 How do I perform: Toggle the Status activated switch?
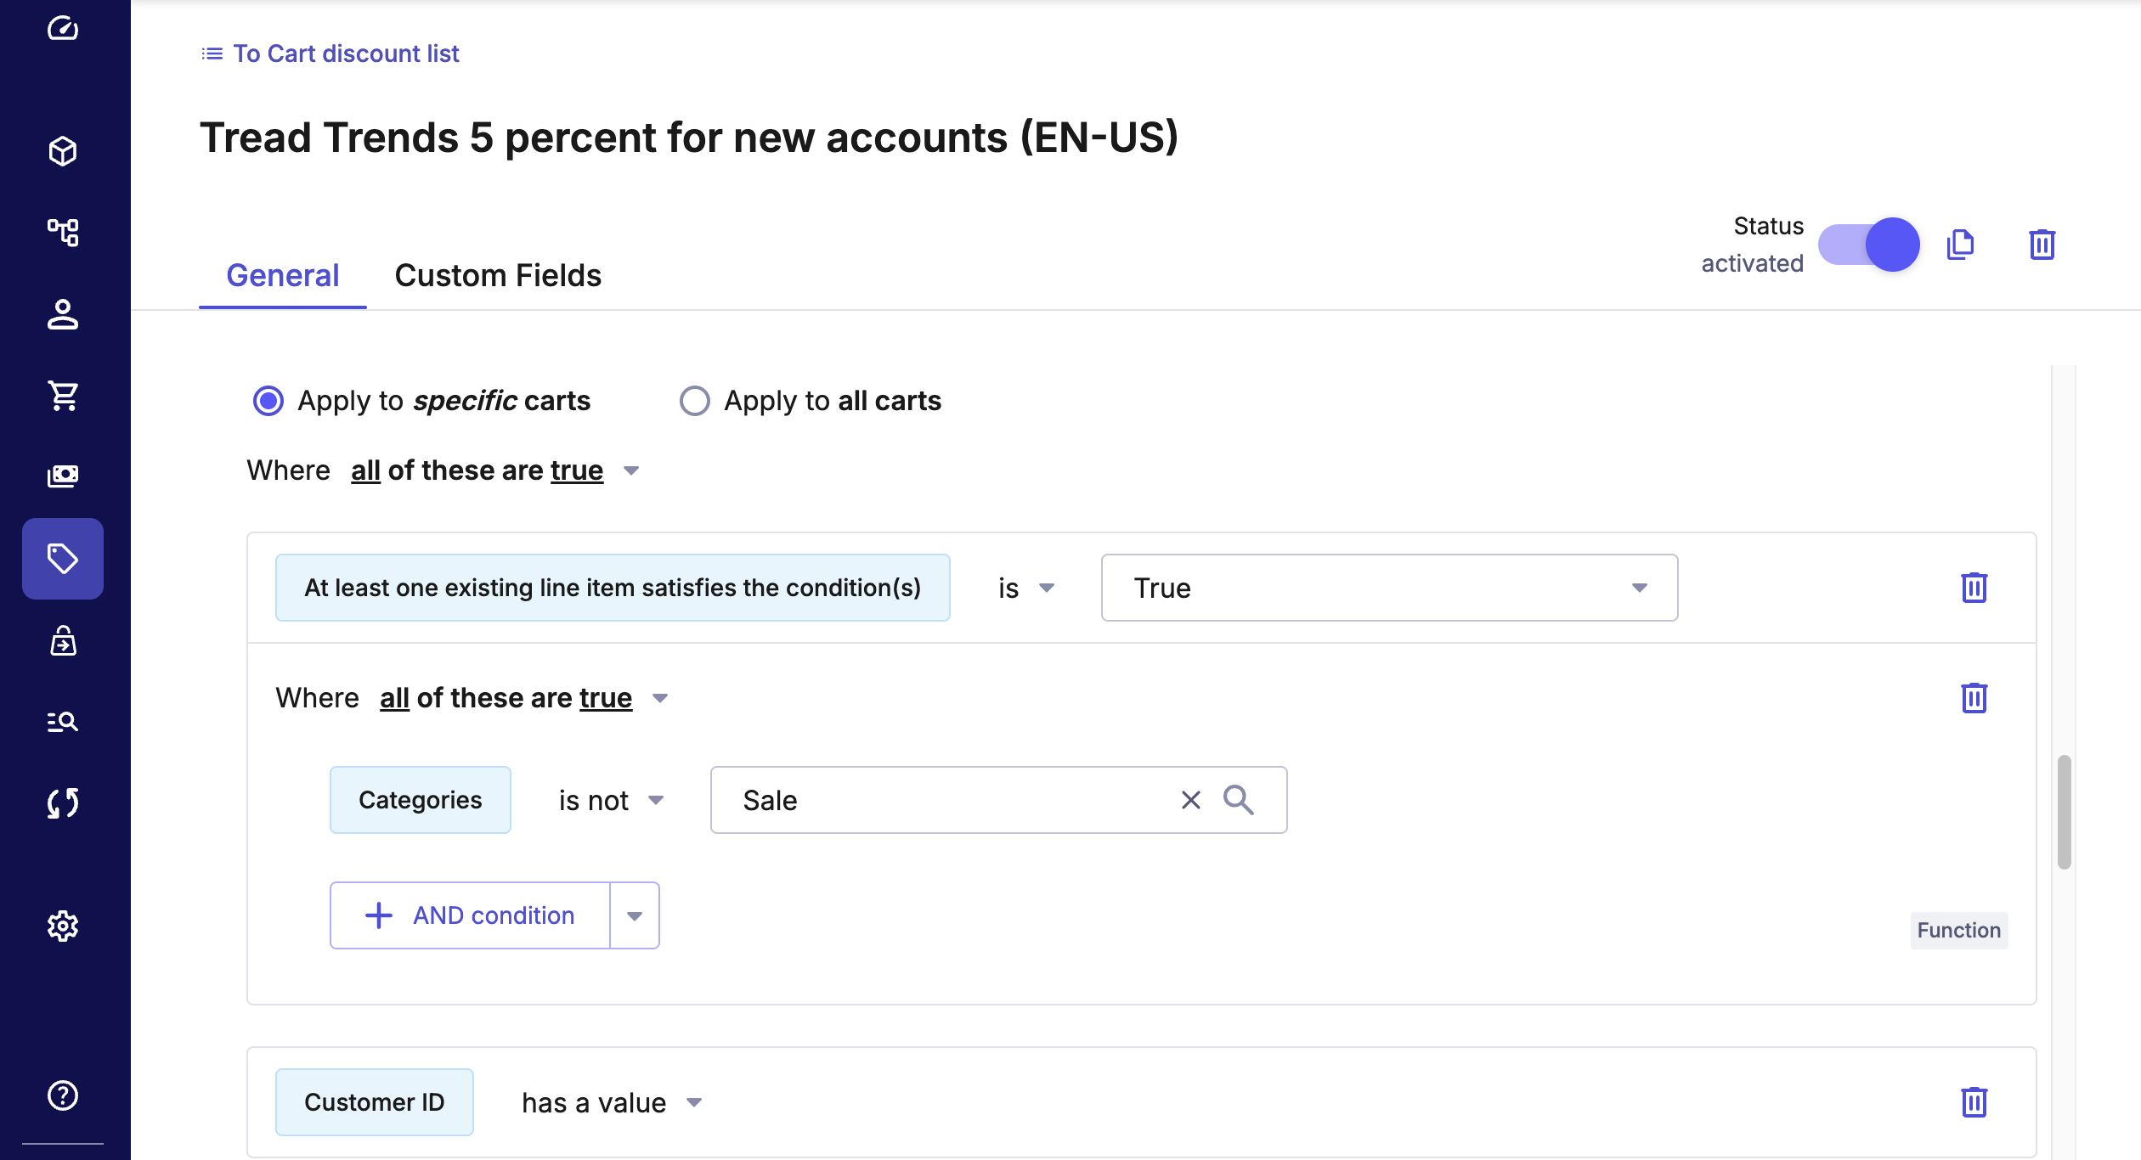pos(1868,245)
